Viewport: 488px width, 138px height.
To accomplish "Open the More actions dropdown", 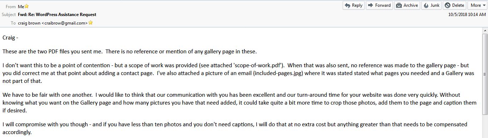I will 478,5.
